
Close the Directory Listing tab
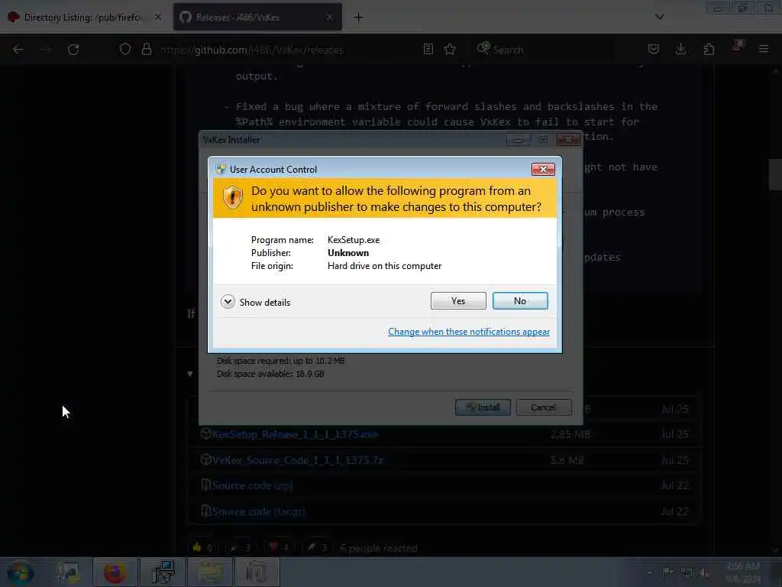(157, 17)
